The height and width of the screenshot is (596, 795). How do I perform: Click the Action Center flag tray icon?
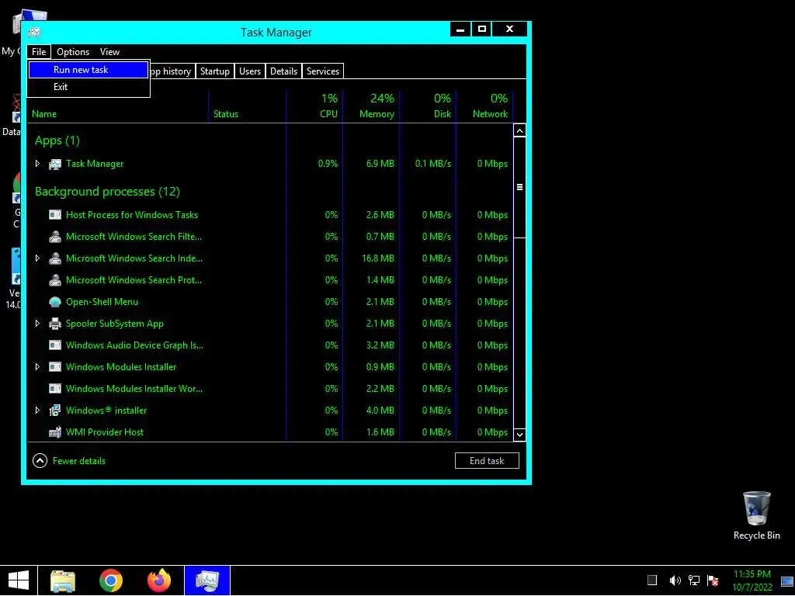pos(713,580)
